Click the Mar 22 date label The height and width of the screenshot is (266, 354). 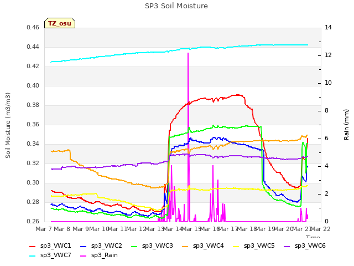pos(320,229)
